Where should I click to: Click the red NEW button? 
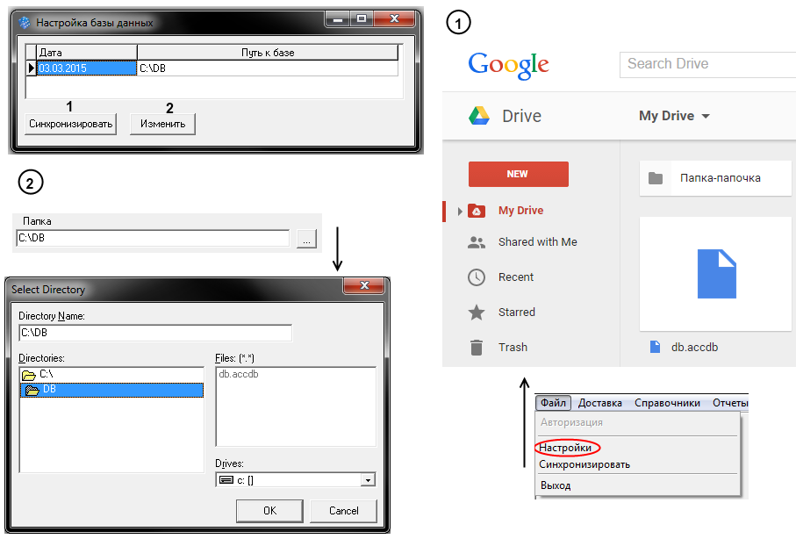pos(519,174)
